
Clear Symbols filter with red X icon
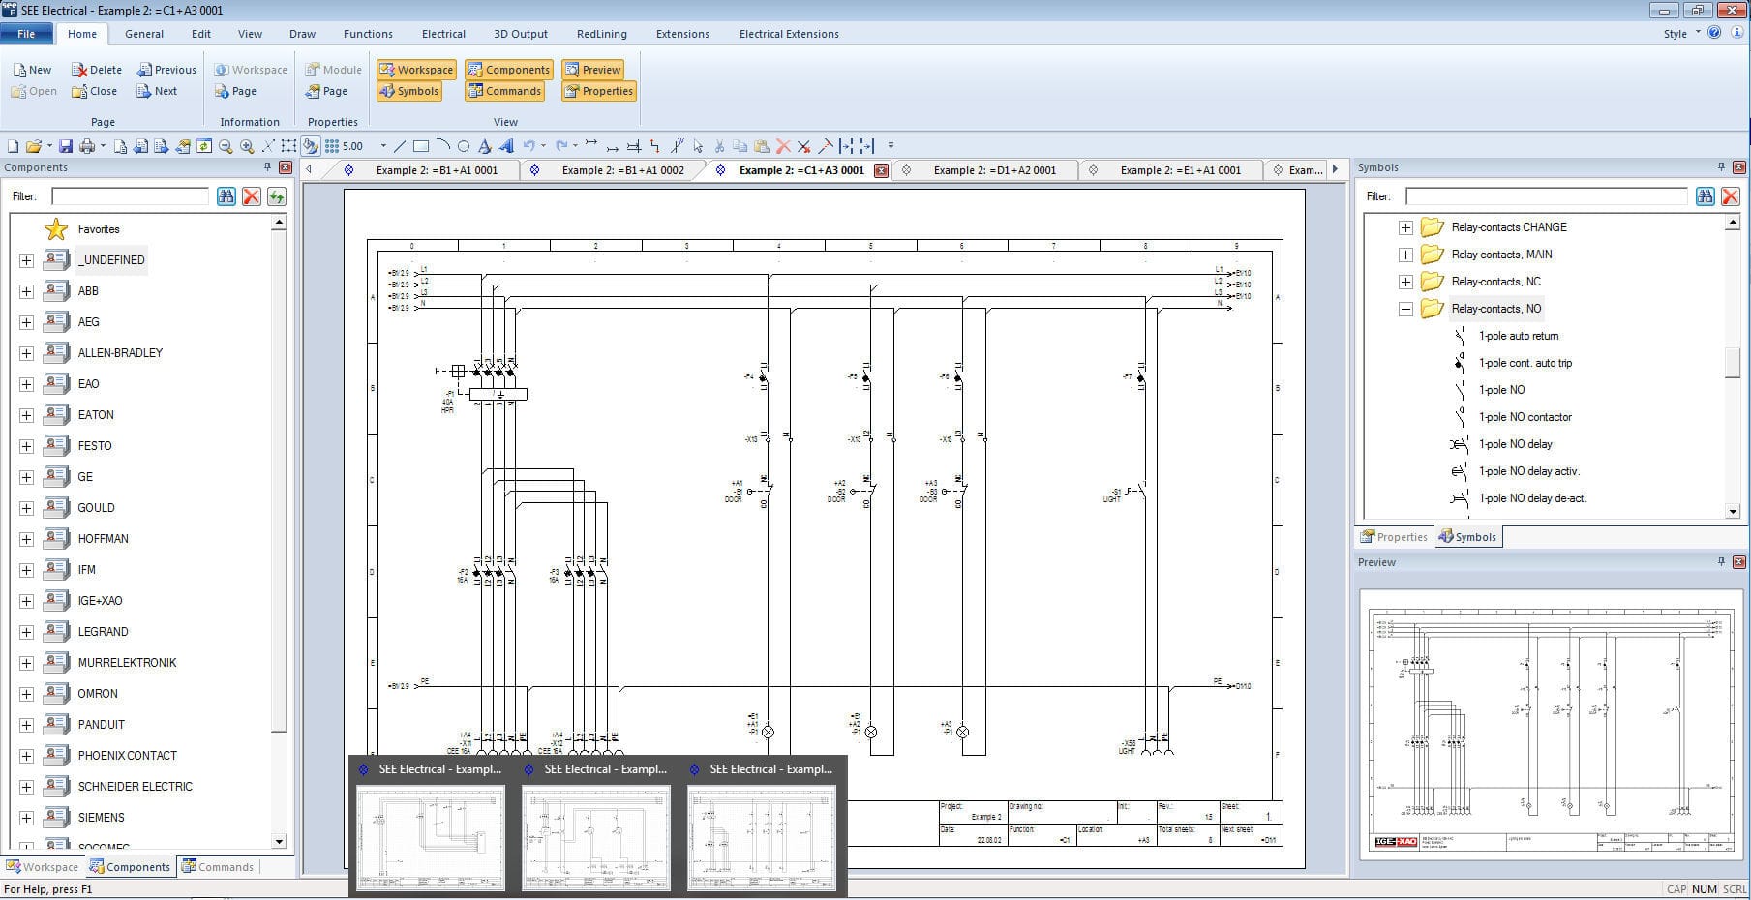[1731, 196]
